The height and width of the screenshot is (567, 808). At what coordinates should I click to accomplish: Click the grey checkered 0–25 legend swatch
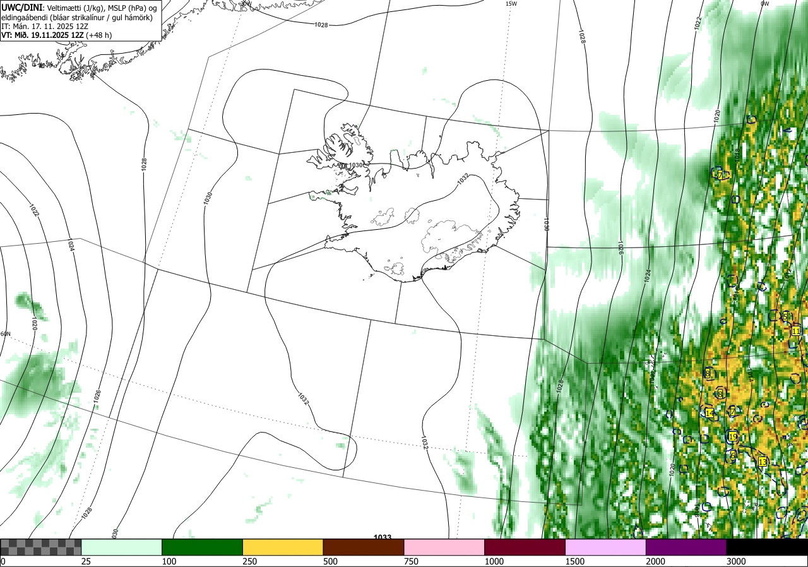click(x=40, y=547)
